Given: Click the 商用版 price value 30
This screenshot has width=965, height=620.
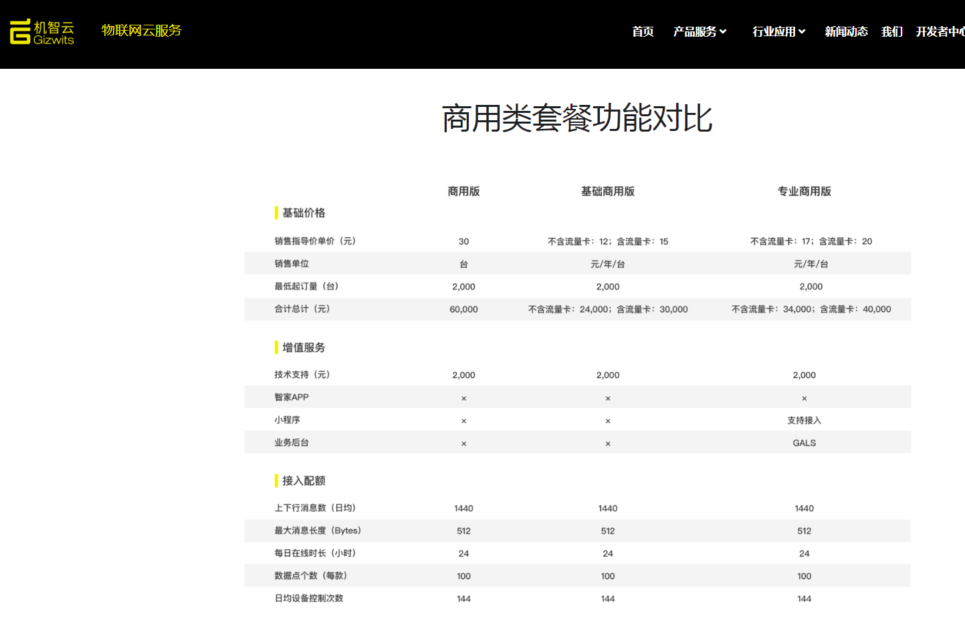Looking at the screenshot, I should click(x=463, y=242).
